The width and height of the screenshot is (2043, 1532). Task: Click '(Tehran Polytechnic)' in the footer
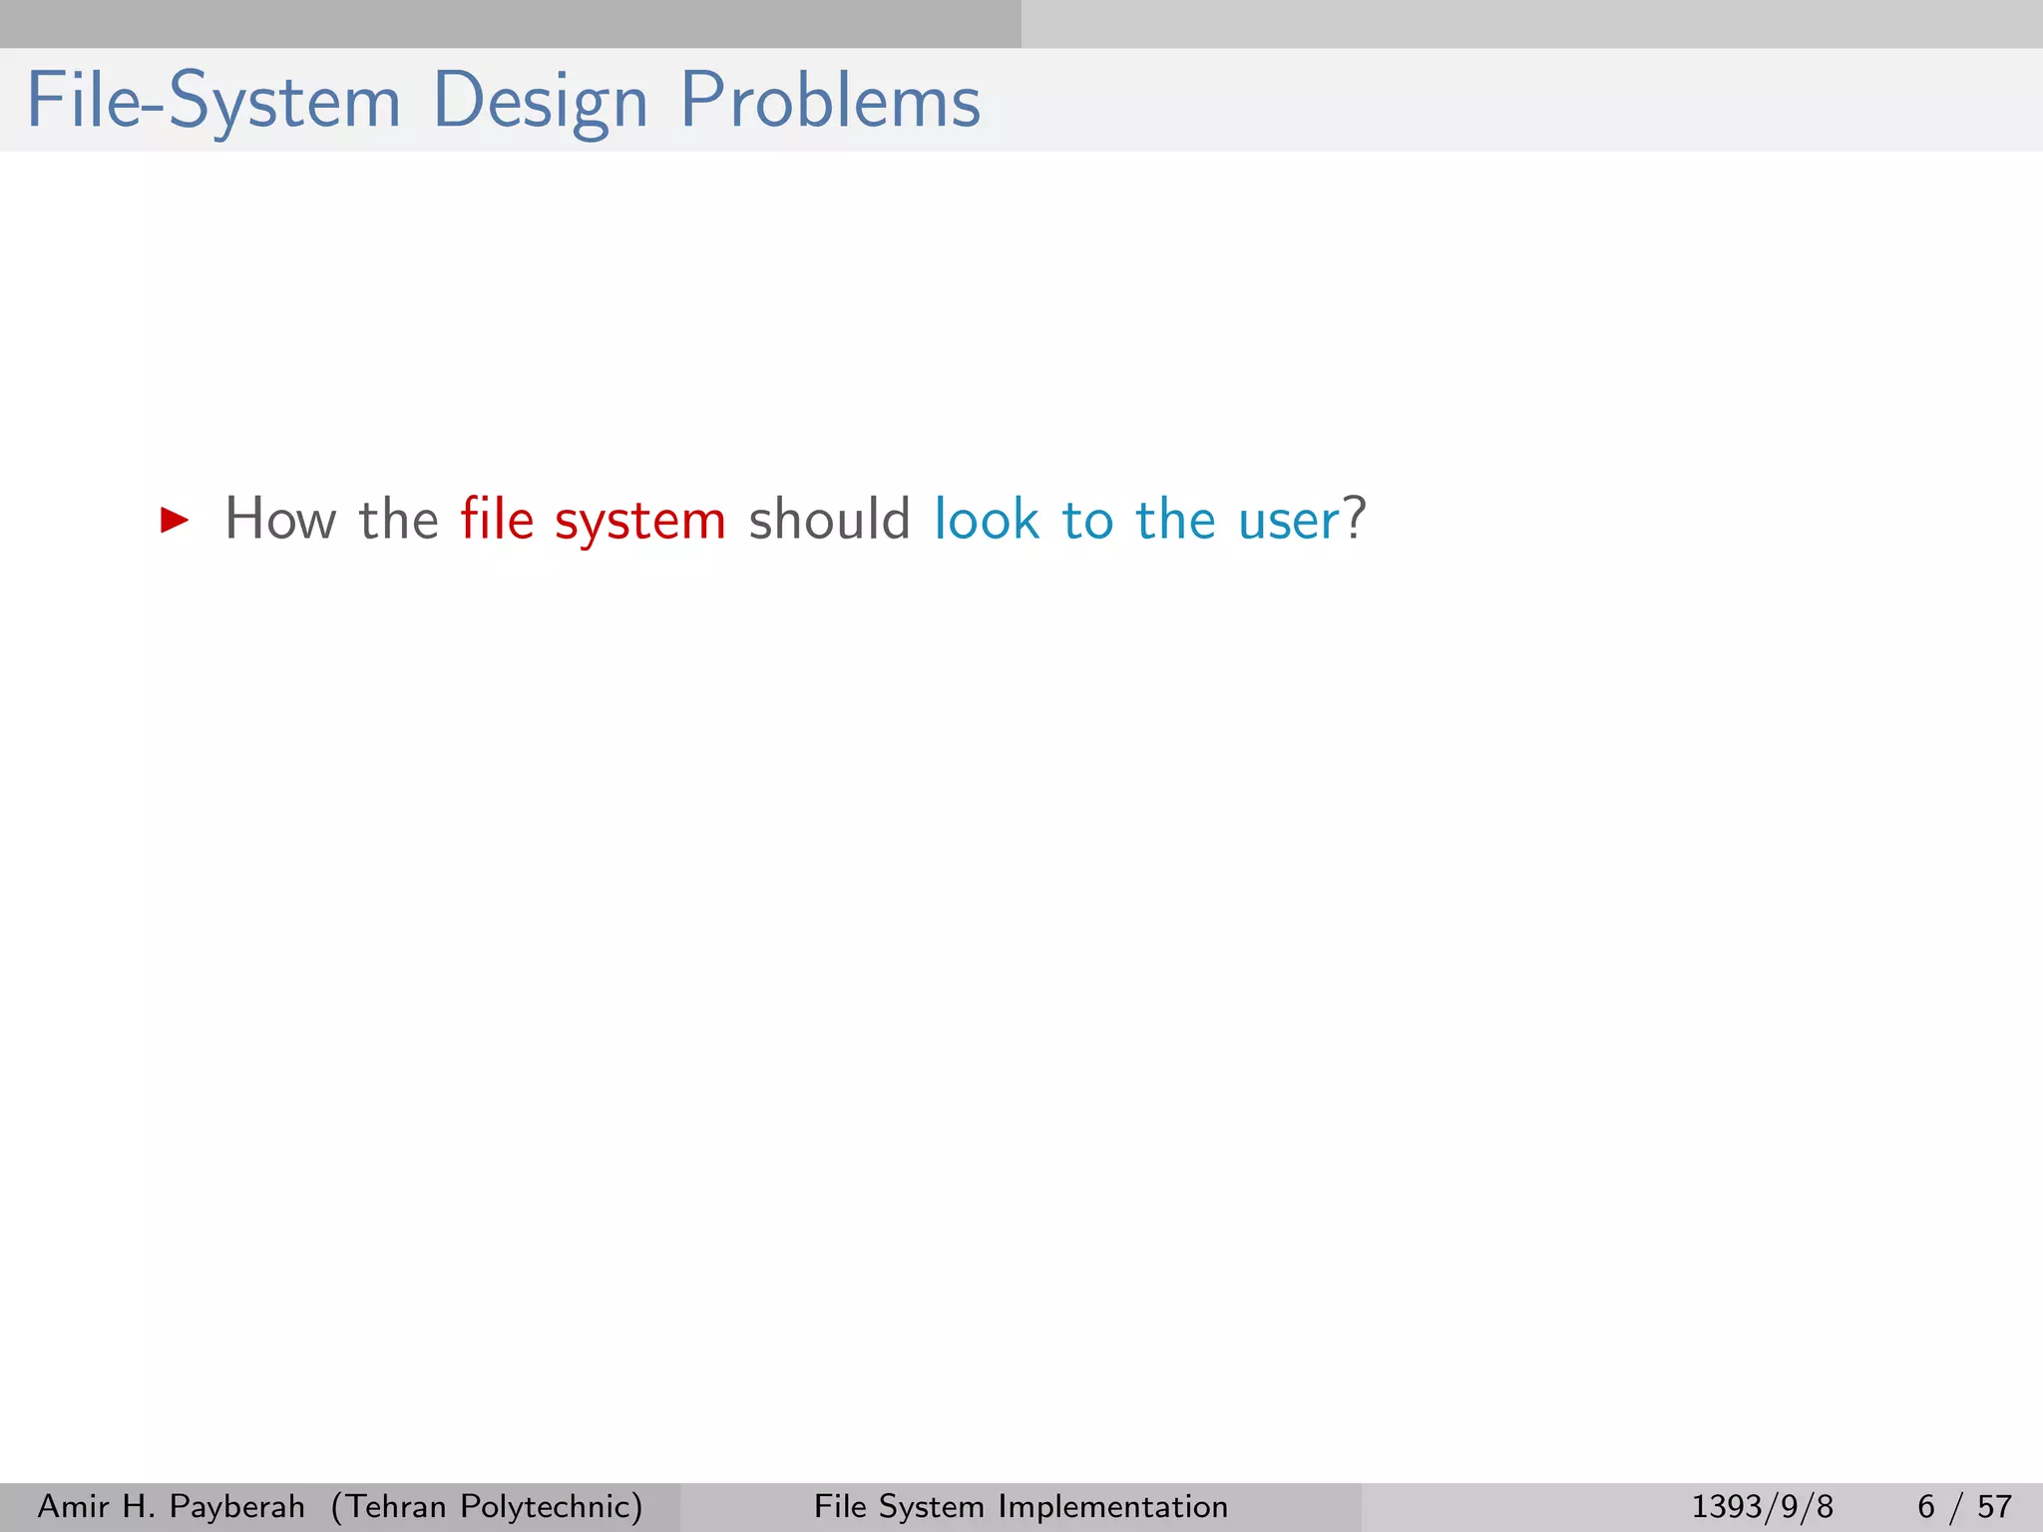coord(487,1506)
